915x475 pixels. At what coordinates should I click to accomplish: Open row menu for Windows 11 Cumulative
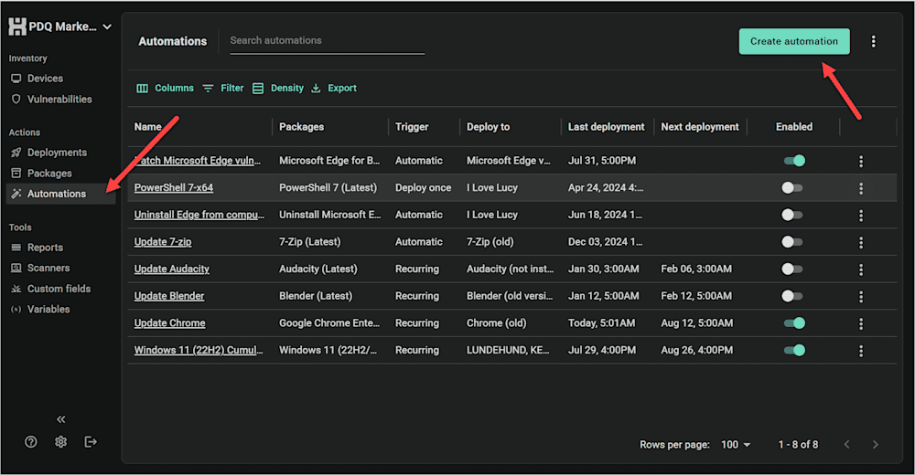pos(861,351)
